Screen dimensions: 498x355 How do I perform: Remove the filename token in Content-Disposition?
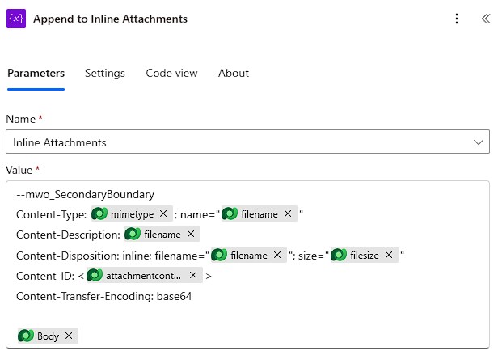point(277,255)
